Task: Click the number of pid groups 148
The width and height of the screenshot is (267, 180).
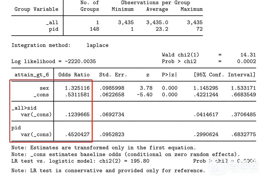Action: 94,29
